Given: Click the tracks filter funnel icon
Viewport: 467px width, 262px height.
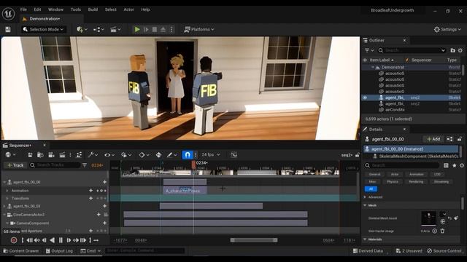Looking at the screenshot, I should [x=85, y=165].
